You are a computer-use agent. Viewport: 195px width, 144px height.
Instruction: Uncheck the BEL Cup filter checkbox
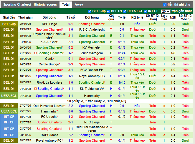point(90,11)
